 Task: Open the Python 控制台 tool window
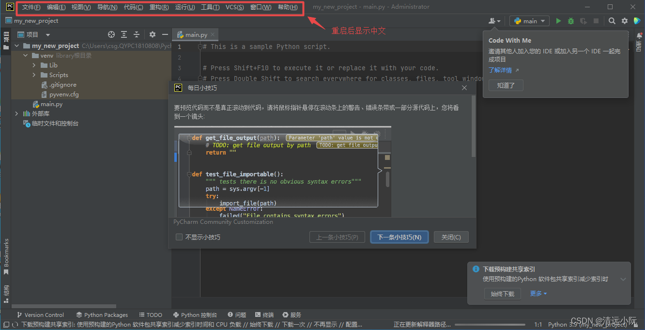point(195,314)
